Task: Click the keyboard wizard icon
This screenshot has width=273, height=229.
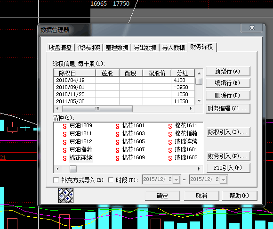Action: (66, 196)
